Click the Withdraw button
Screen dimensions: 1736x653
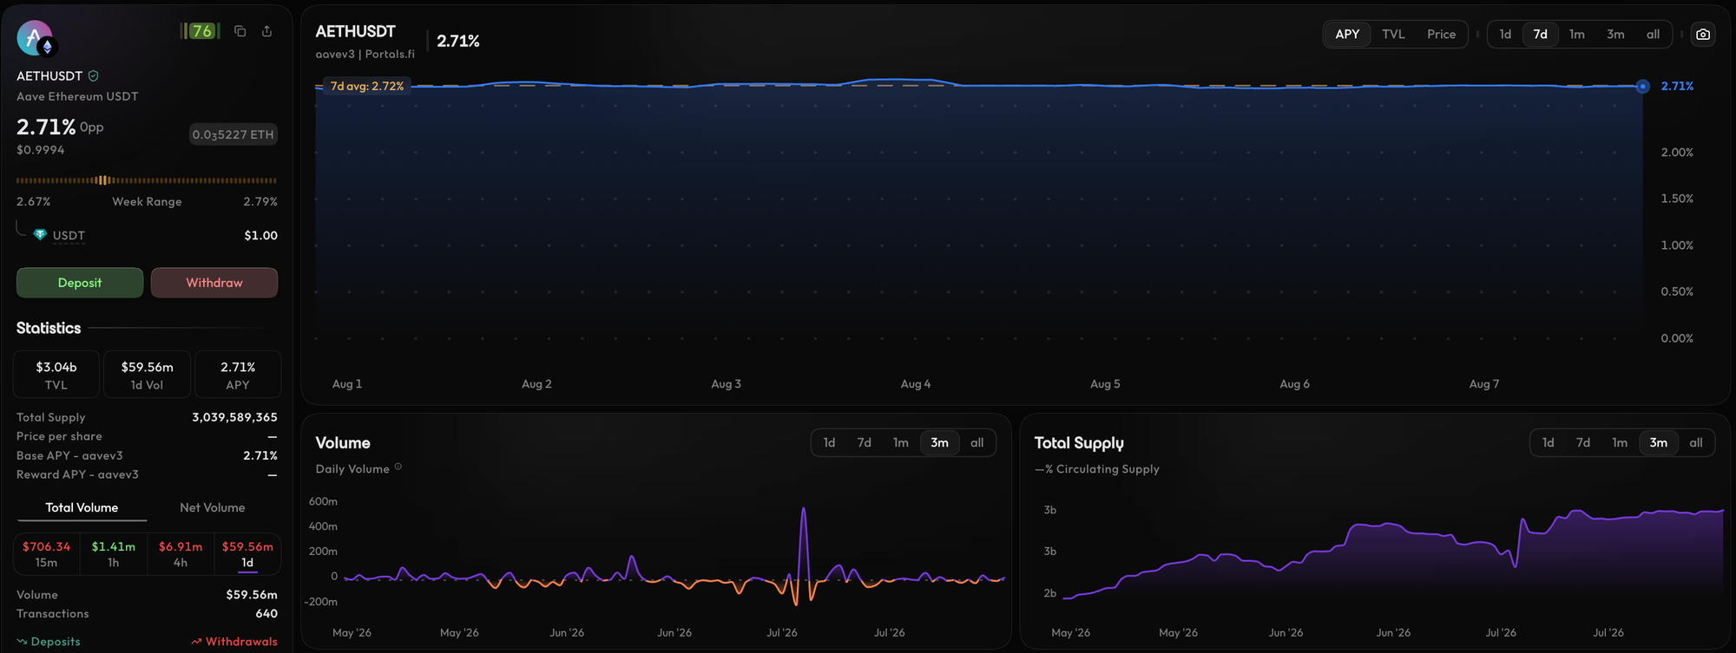click(214, 283)
